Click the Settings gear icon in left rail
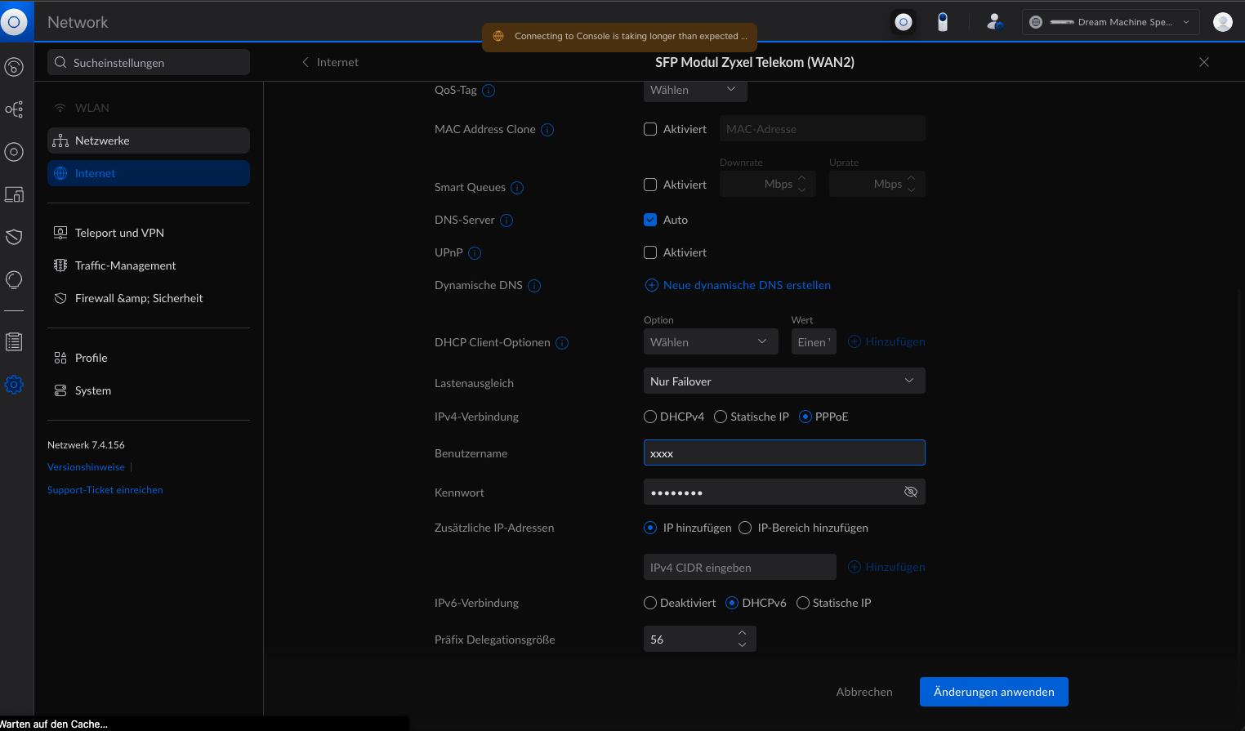This screenshot has width=1245, height=731. (x=14, y=385)
